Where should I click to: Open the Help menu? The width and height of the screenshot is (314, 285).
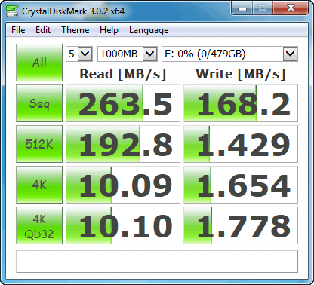(109, 30)
